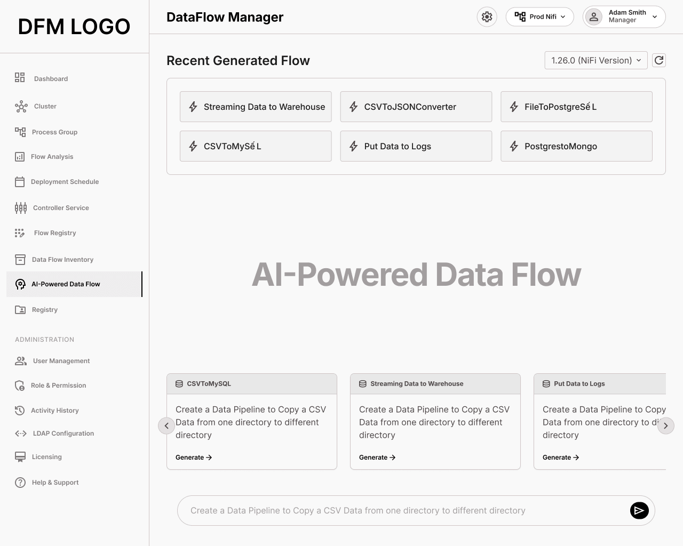Open FileToPostgreSQL recent flow

tap(576, 107)
